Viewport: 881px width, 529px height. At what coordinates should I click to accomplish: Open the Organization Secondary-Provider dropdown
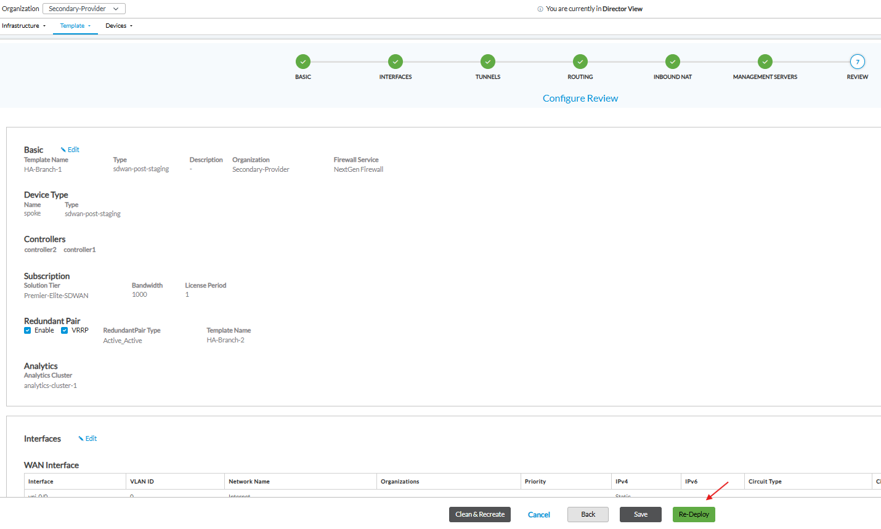point(84,9)
